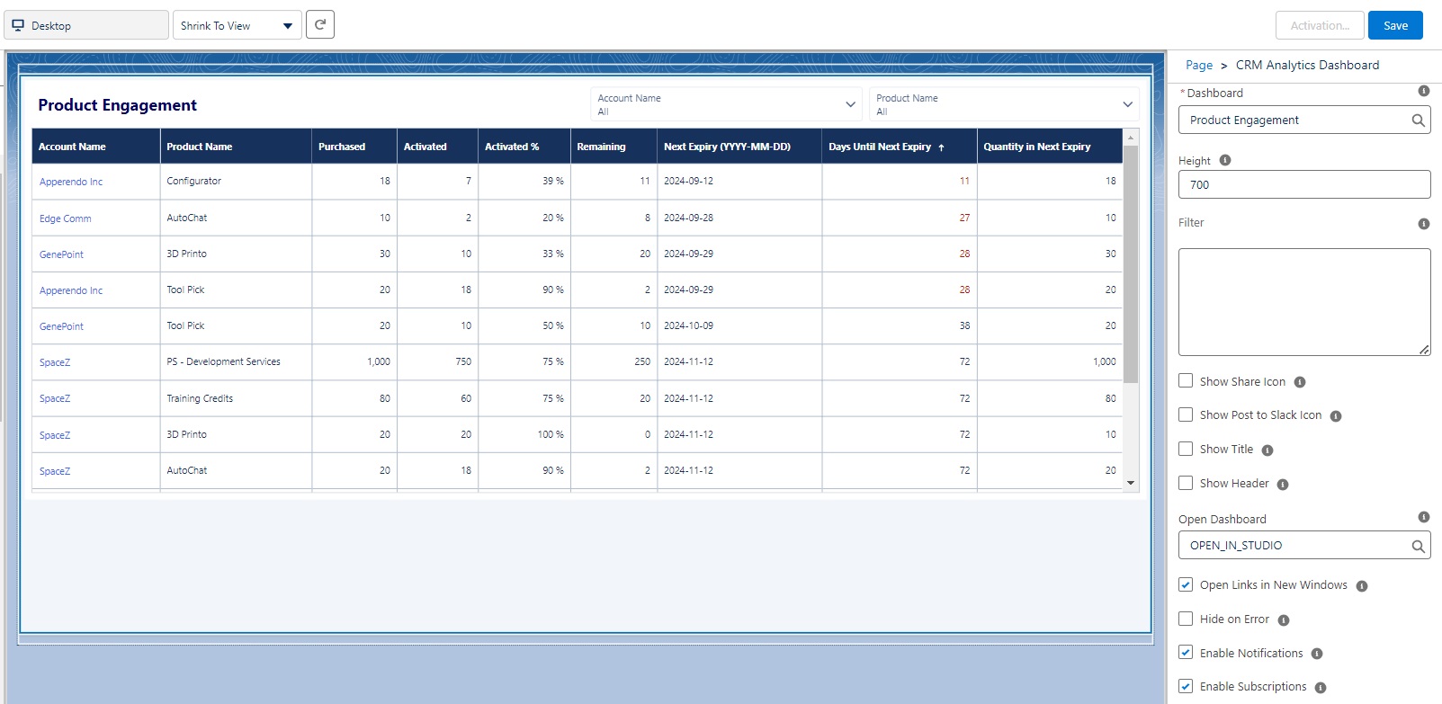Click the table scrollbar up arrow
Viewport: 1442px width, 704px height.
[1131, 136]
